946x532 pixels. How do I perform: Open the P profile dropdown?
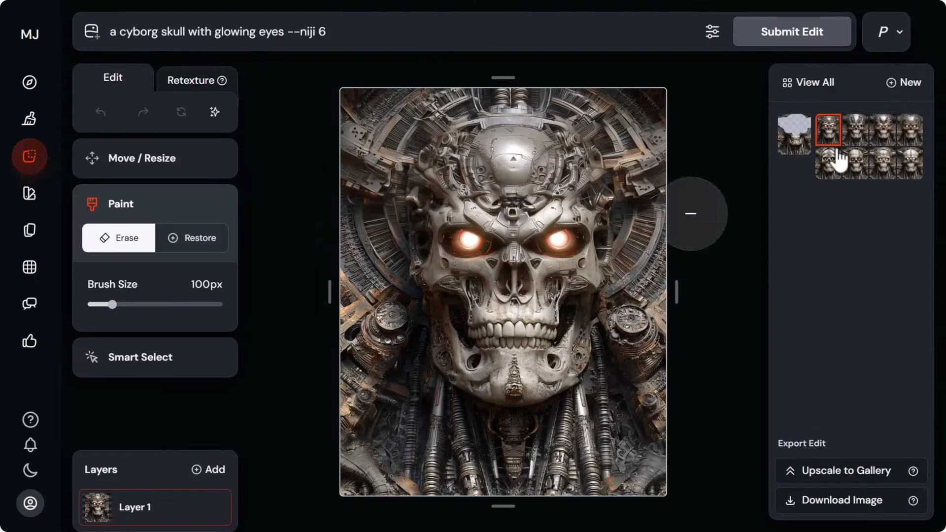[x=886, y=32]
